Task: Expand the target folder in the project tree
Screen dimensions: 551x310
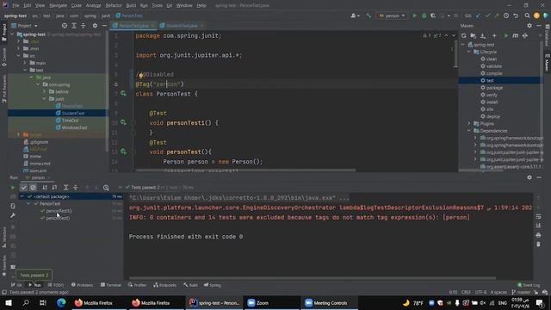Action: [x=19, y=134]
